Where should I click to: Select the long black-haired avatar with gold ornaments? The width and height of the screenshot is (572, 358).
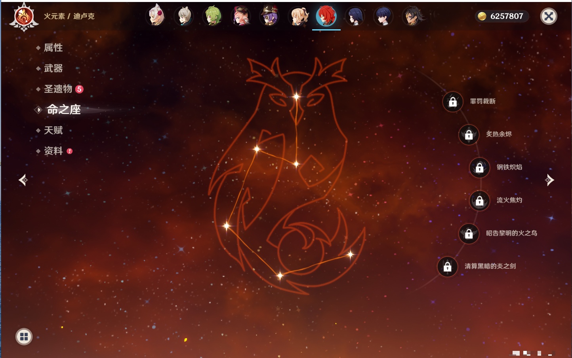[412, 16]
